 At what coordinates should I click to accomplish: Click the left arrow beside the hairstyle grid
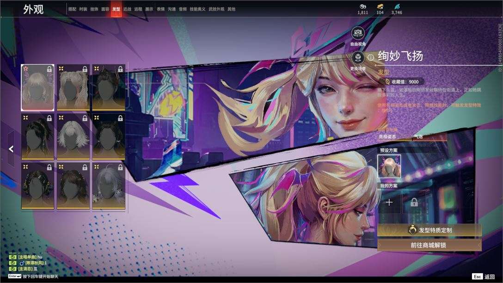[11, 149]
